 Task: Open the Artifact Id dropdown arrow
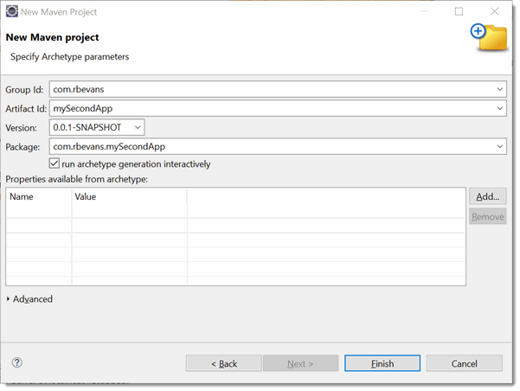coord(500,108)
